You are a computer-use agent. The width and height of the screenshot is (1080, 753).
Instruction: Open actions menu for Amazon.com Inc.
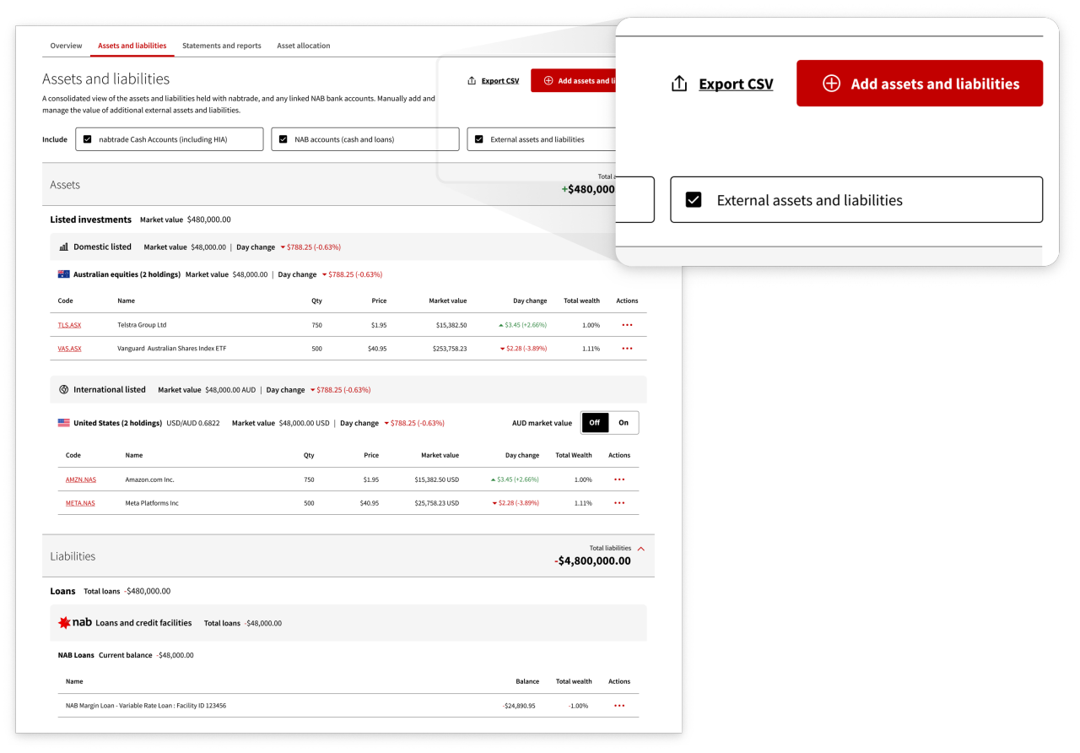point(619,479)
